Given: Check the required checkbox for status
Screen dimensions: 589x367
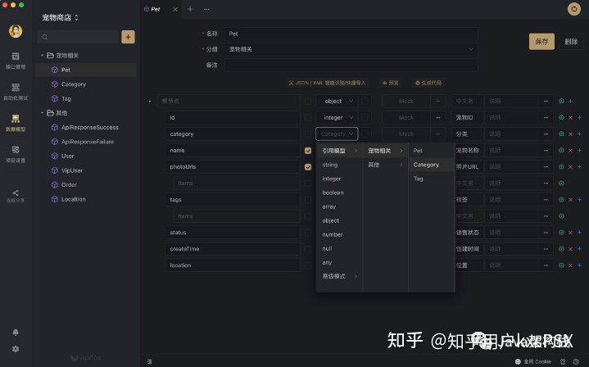Looking at the screenshot, I should click(308, 233).
